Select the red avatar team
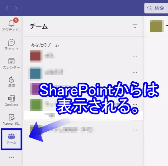Image resolution: width=168 pixels, height=166 pixels. 84,56
